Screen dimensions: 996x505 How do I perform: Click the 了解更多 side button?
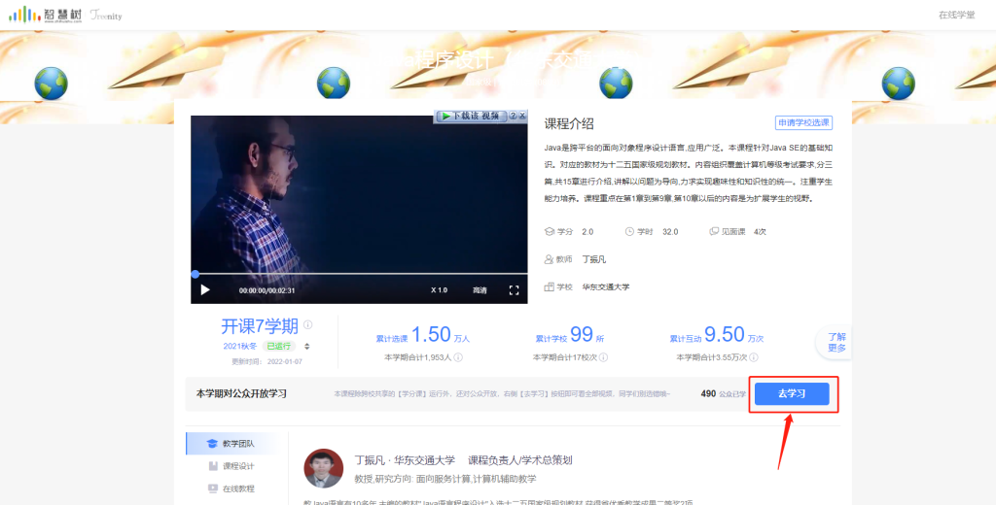pos(836,342)
